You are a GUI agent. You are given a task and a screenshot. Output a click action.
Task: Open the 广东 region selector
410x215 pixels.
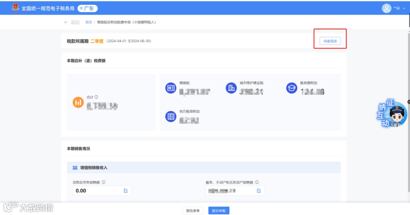click(x=88, y=8)
